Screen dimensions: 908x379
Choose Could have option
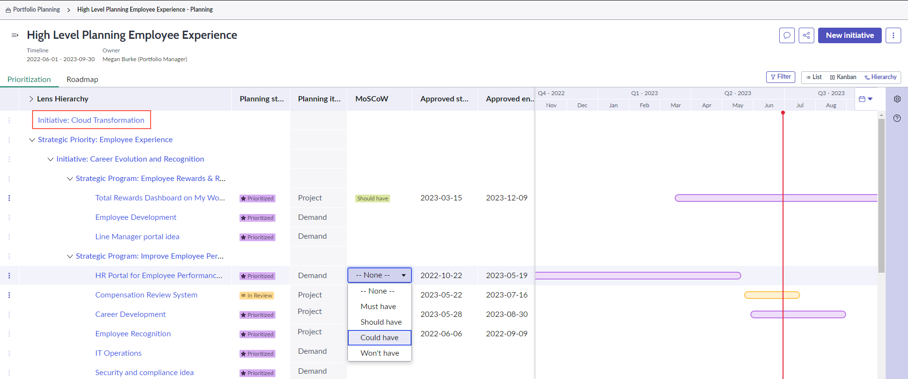pyautogui.click(x=379, y=338)
